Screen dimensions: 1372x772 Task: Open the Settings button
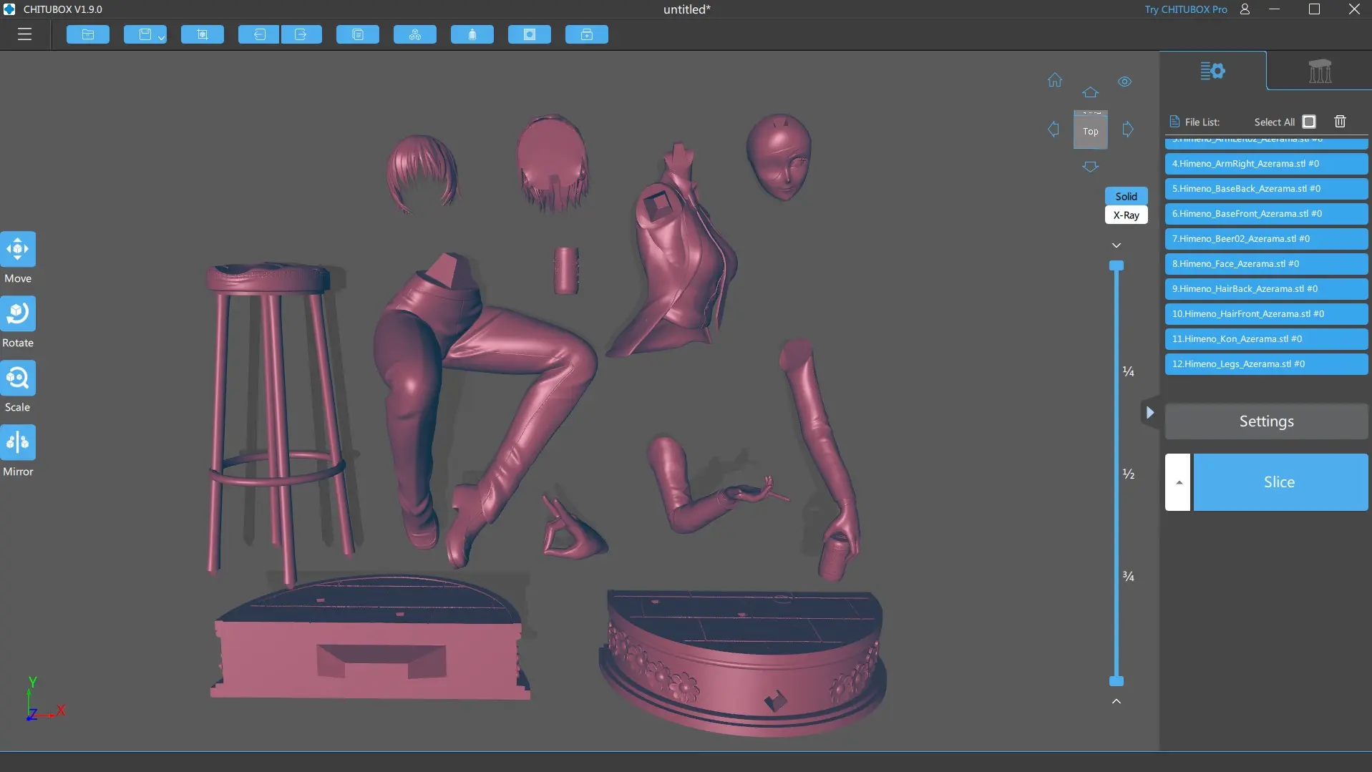coord(1266,421)
